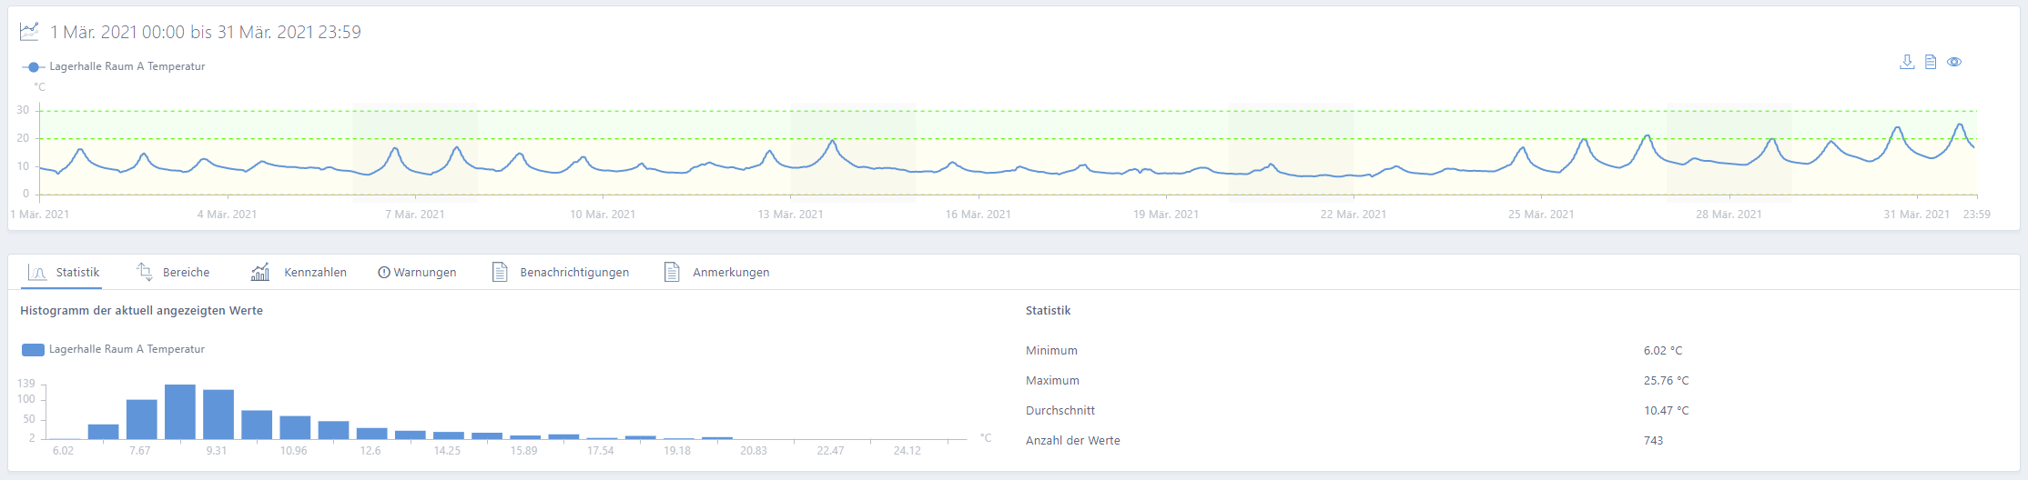
Task: Click the Benachrichtigungen document icon
Action: coord(500,272)
